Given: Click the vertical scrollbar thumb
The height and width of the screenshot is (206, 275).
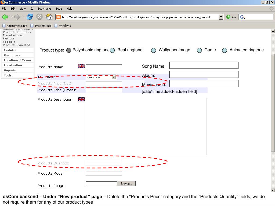Looking at the screenshot, I should click(273, 103).
